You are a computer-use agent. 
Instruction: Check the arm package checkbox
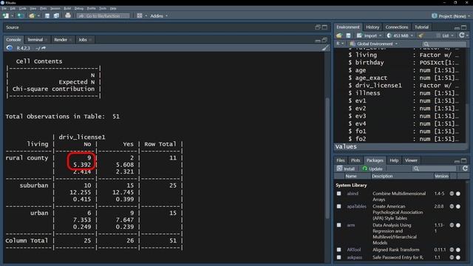tap(339, 225)
